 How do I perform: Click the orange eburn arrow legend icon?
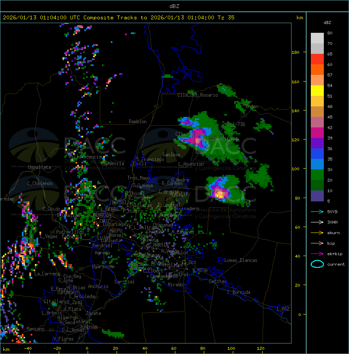[317, 232]
